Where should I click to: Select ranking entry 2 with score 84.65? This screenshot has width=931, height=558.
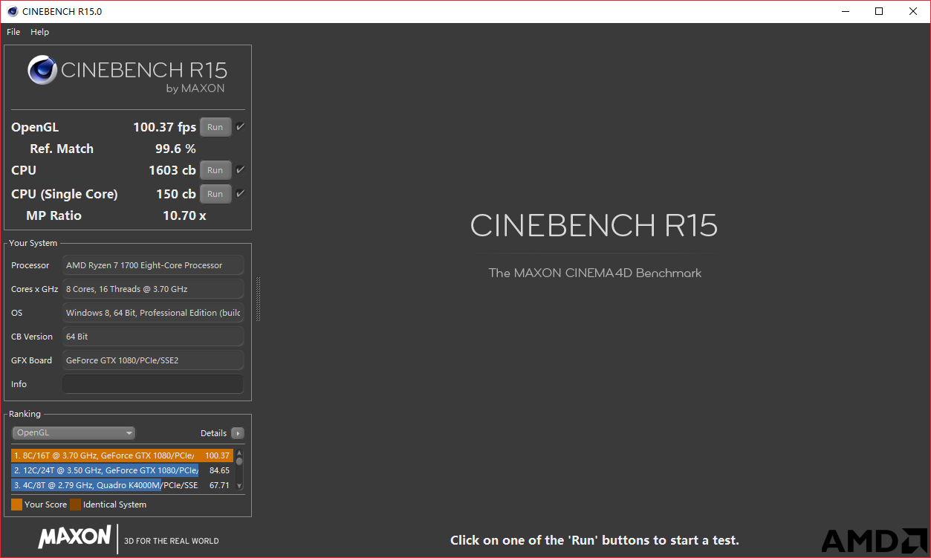pos(122,470)
